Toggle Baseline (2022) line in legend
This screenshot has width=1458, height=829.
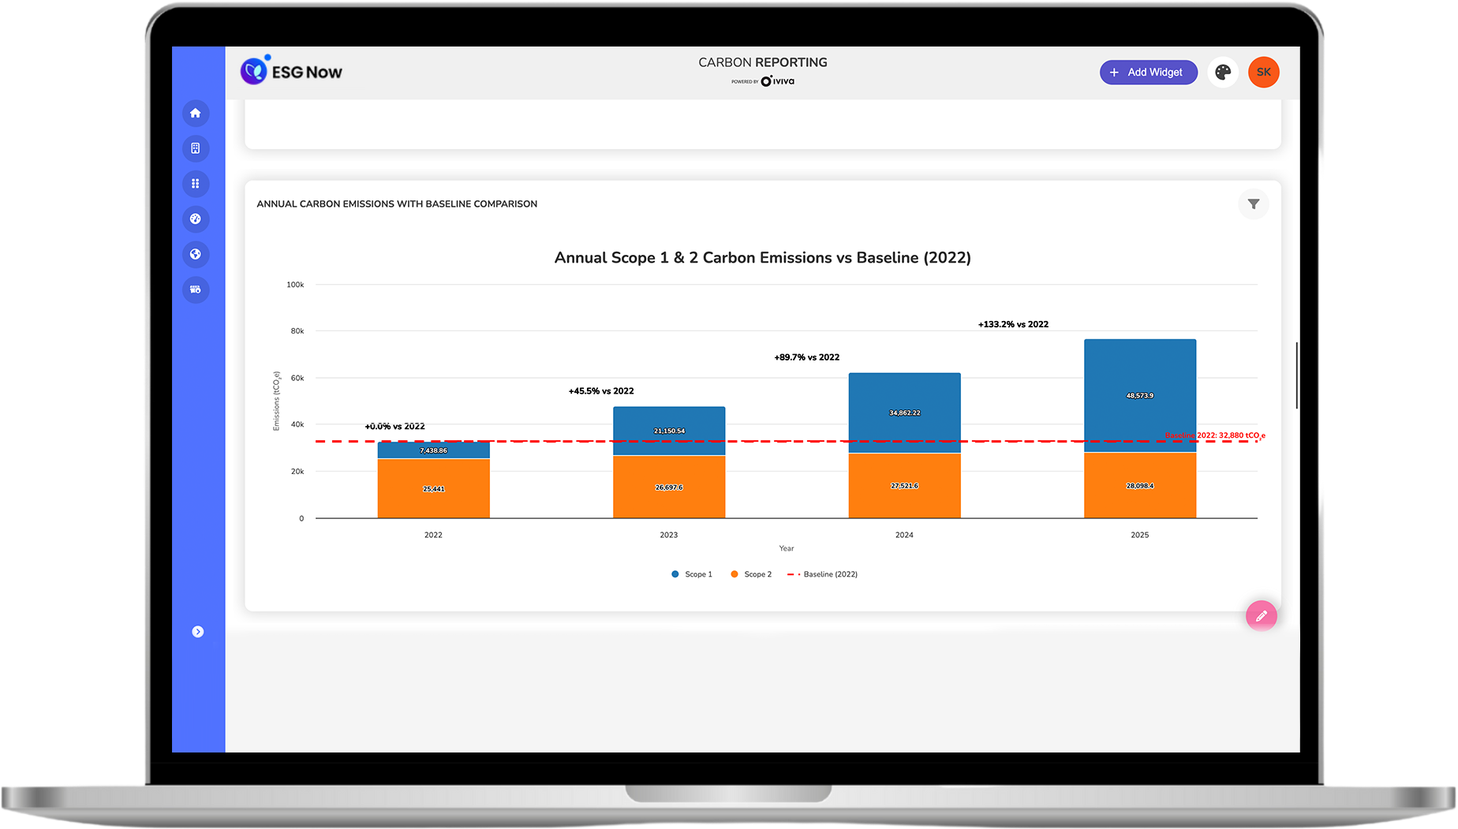(823, 574)
